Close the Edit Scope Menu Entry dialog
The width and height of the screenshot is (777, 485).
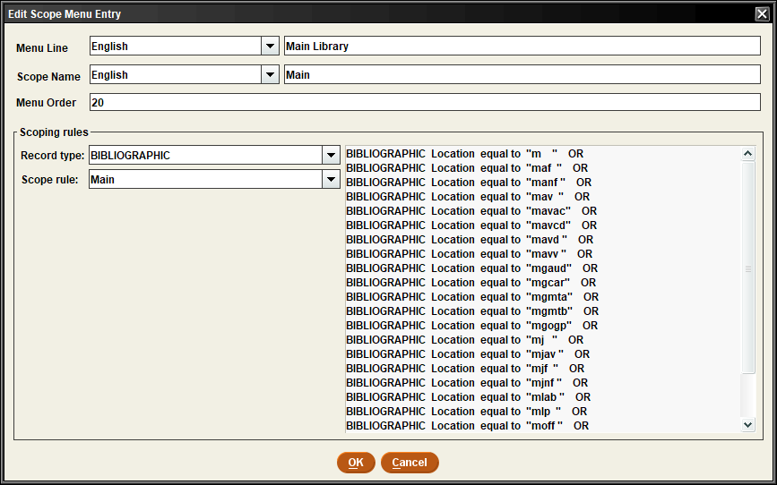[x=761, y=13]
